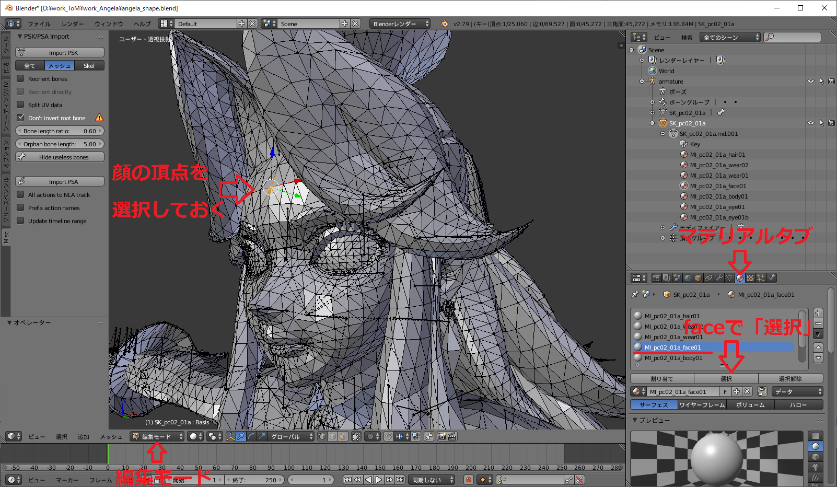Open the Physics properties tab icon

pos(772,278)
